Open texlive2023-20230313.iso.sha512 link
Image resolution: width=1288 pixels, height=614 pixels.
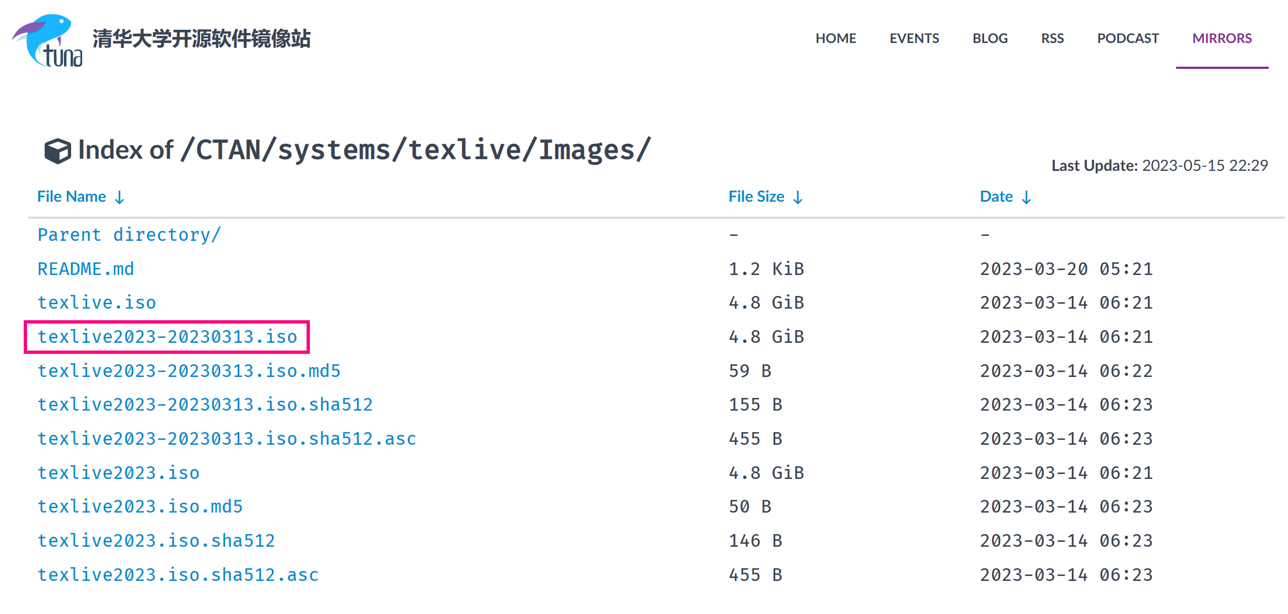(205, 405)
